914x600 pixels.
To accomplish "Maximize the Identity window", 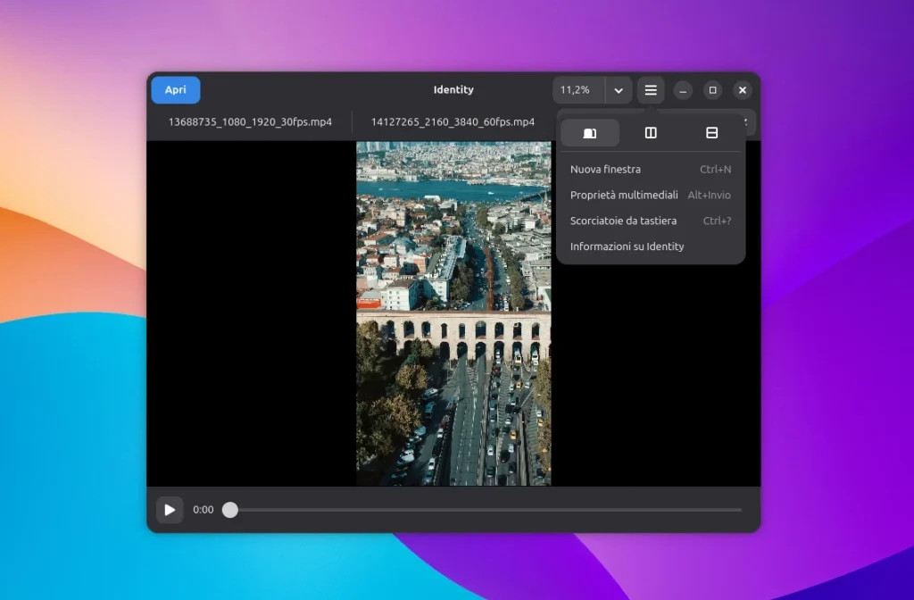I will click(712, 90).
